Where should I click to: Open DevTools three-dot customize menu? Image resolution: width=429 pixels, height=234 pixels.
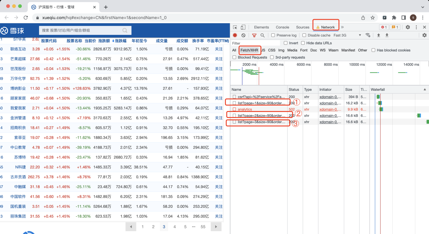[x=416, y=27]
